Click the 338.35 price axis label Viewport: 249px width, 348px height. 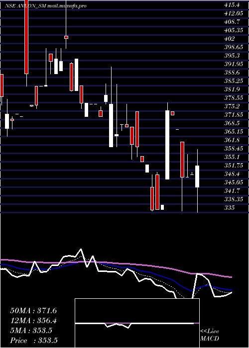coord(233,199)
